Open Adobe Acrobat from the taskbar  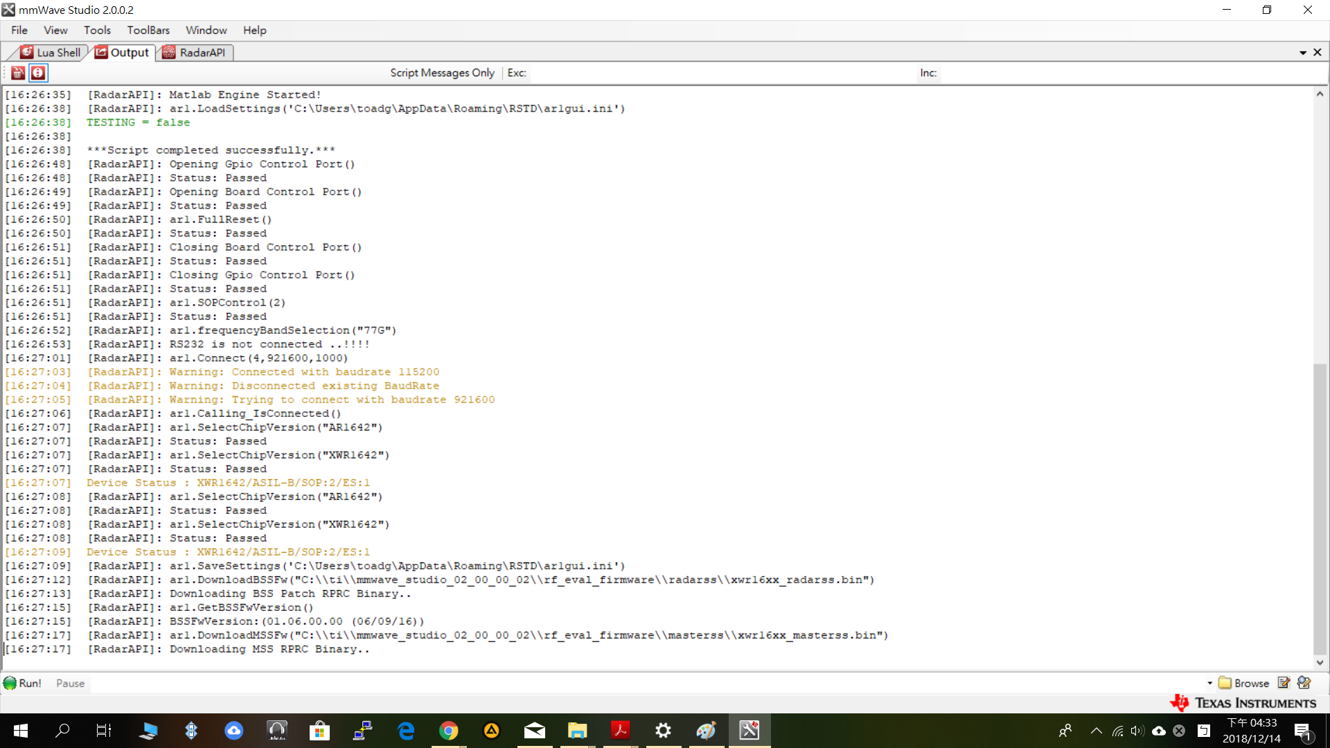click(621, 731)
